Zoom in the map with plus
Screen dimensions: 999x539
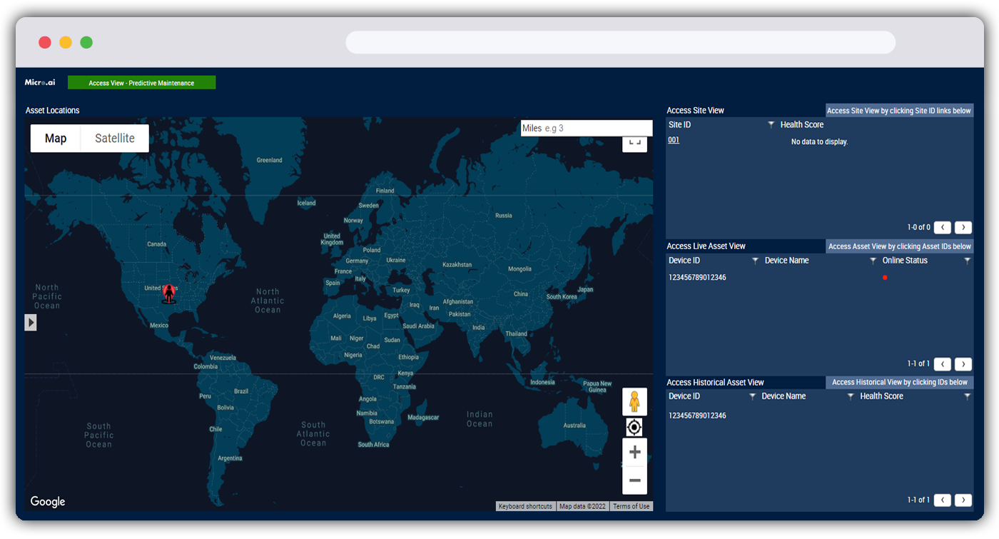(634, 453)
